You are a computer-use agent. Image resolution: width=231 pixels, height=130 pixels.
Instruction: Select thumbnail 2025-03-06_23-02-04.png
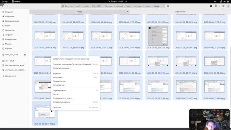click(158, 37)
